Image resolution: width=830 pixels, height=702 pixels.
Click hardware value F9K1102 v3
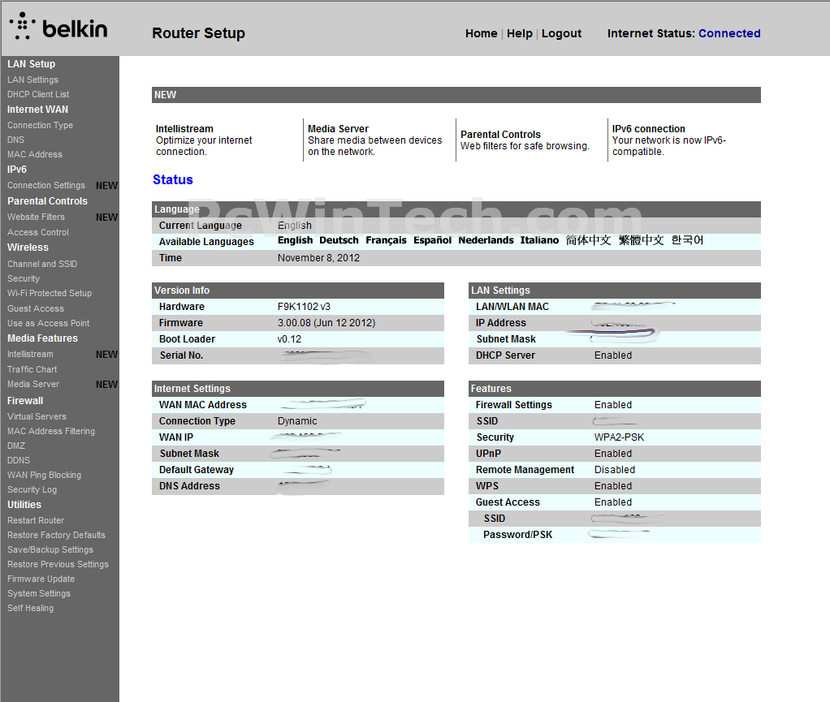[x=304, y=306]
